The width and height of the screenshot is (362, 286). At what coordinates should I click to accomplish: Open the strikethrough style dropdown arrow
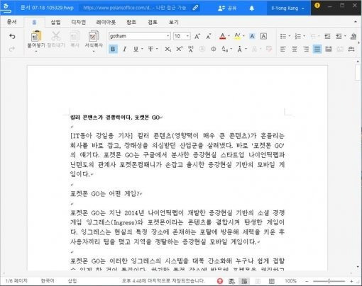(157, 49)
